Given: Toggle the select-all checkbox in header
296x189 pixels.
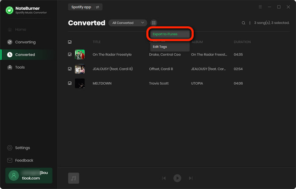Looking at the screenshot, I should pyautogui.click(x=70, y=42).
